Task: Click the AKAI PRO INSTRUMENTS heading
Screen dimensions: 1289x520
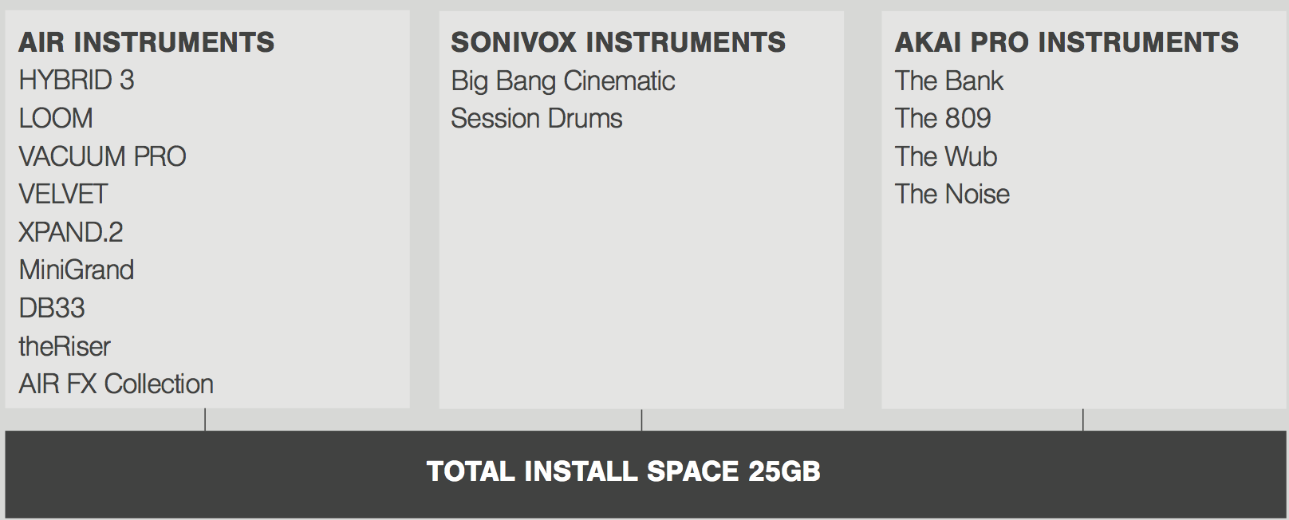Action: (1067, 42)
